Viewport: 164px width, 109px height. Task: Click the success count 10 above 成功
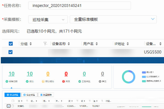click(x=30, y=74)
